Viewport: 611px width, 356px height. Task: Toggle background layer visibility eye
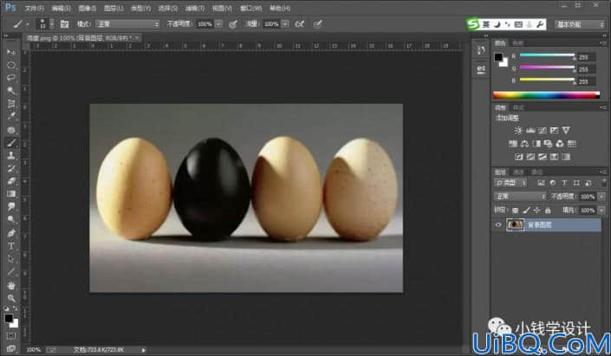(498, 224)
